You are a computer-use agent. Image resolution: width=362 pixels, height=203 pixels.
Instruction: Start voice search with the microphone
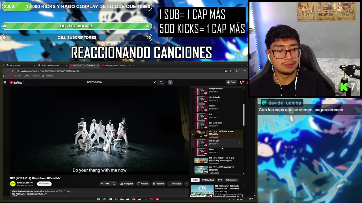170,82
